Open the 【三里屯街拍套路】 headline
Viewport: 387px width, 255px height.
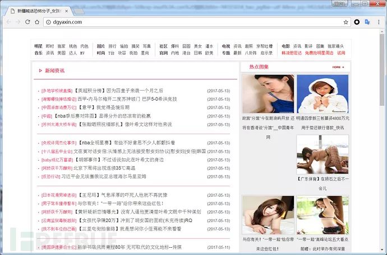pyautogui.click(x=130, y=229)
